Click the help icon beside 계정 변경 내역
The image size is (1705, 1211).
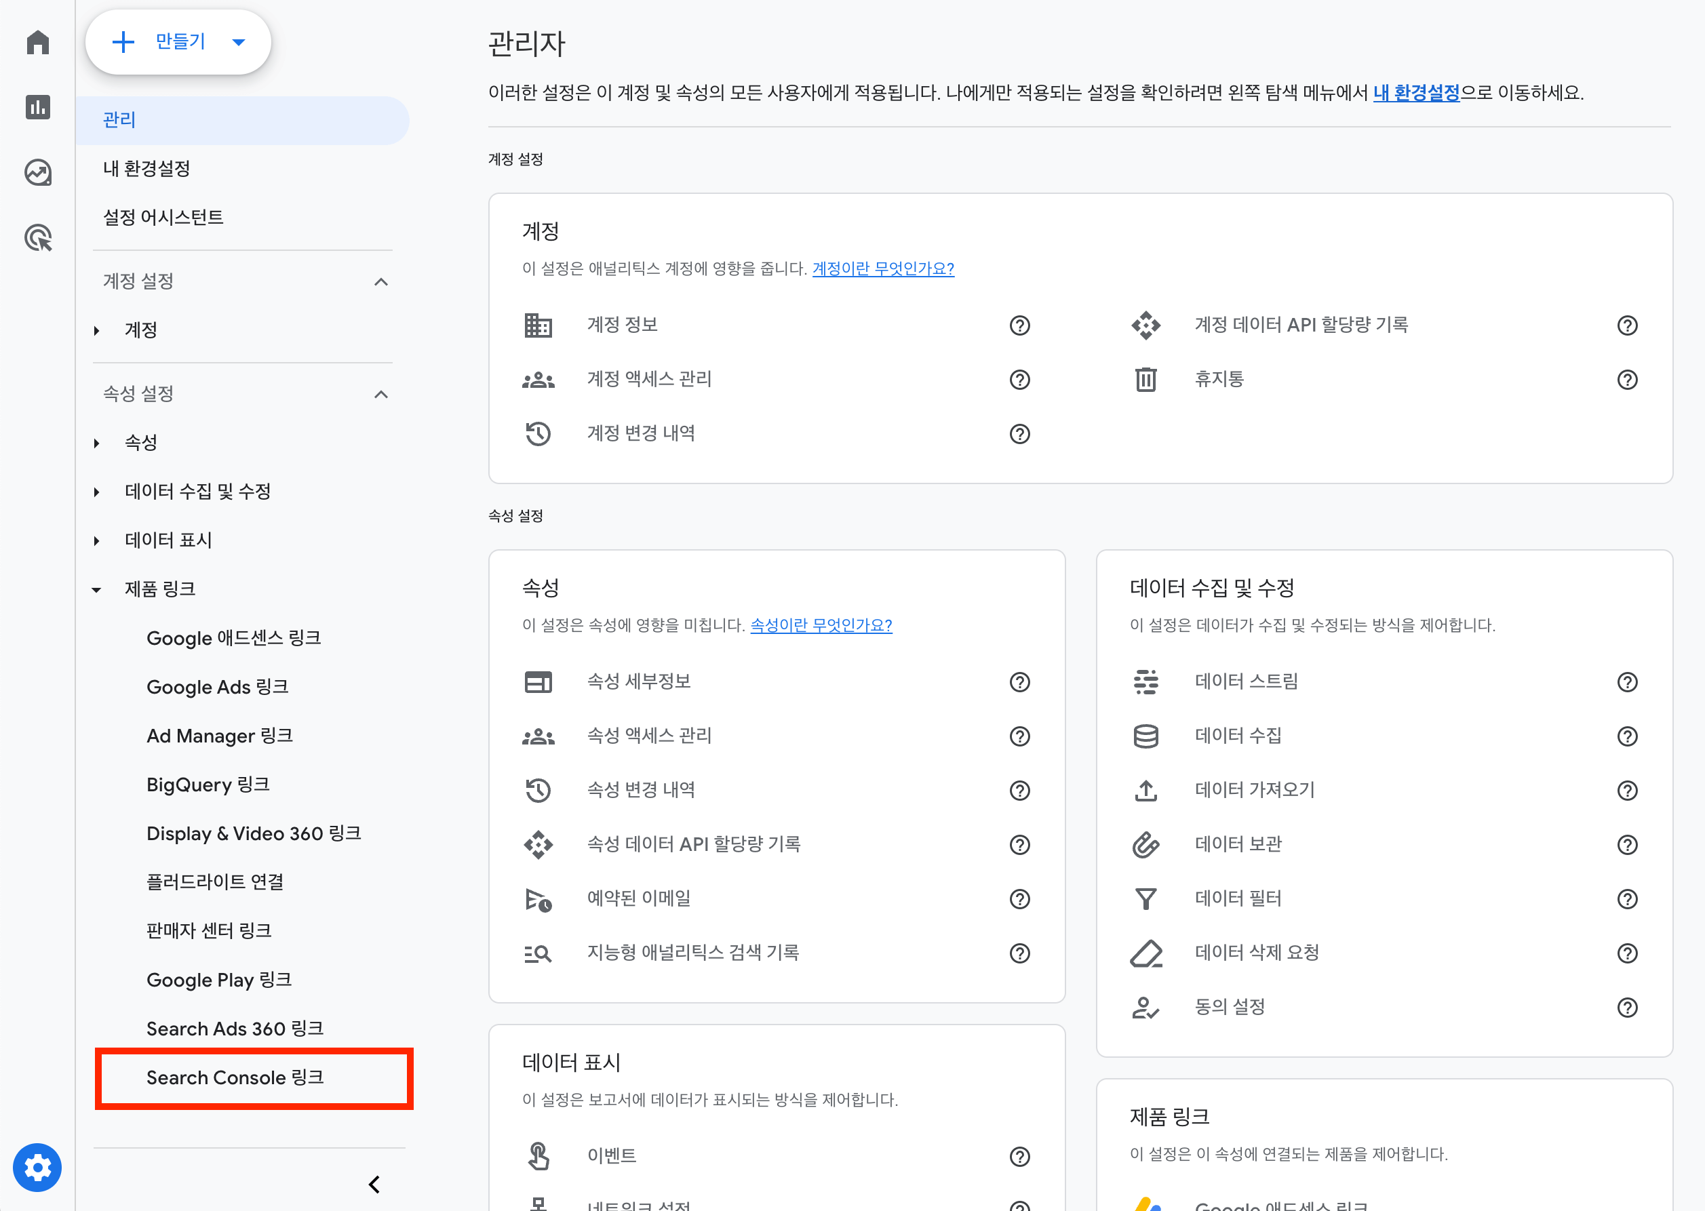tap(1019, 434)
